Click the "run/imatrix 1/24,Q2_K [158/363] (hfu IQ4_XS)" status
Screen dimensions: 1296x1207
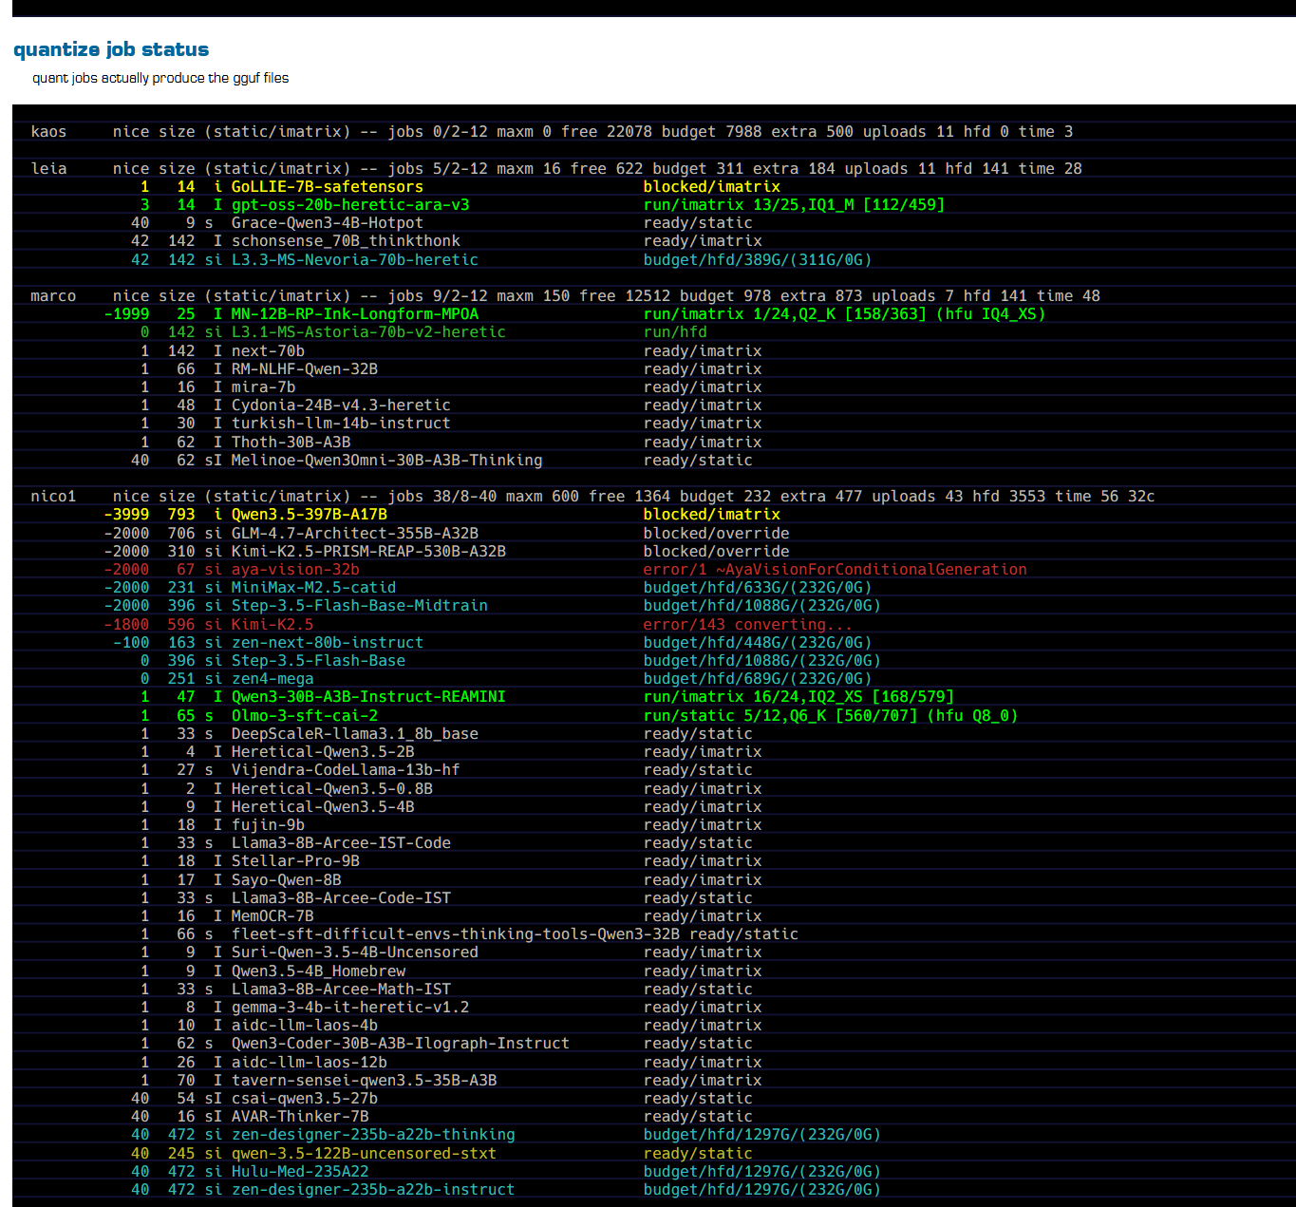pos(844,314)
